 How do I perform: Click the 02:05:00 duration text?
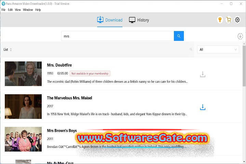[x=63, y=73]
